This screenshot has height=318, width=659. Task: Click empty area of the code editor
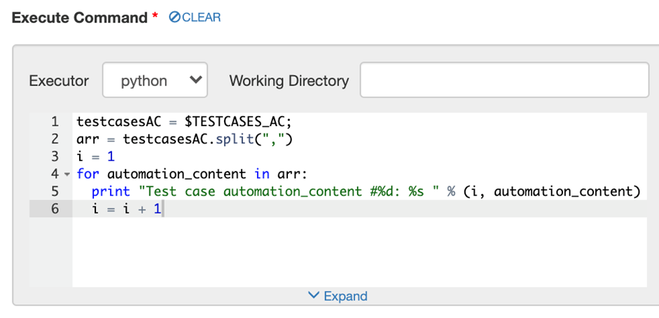[x=354, y=254]
